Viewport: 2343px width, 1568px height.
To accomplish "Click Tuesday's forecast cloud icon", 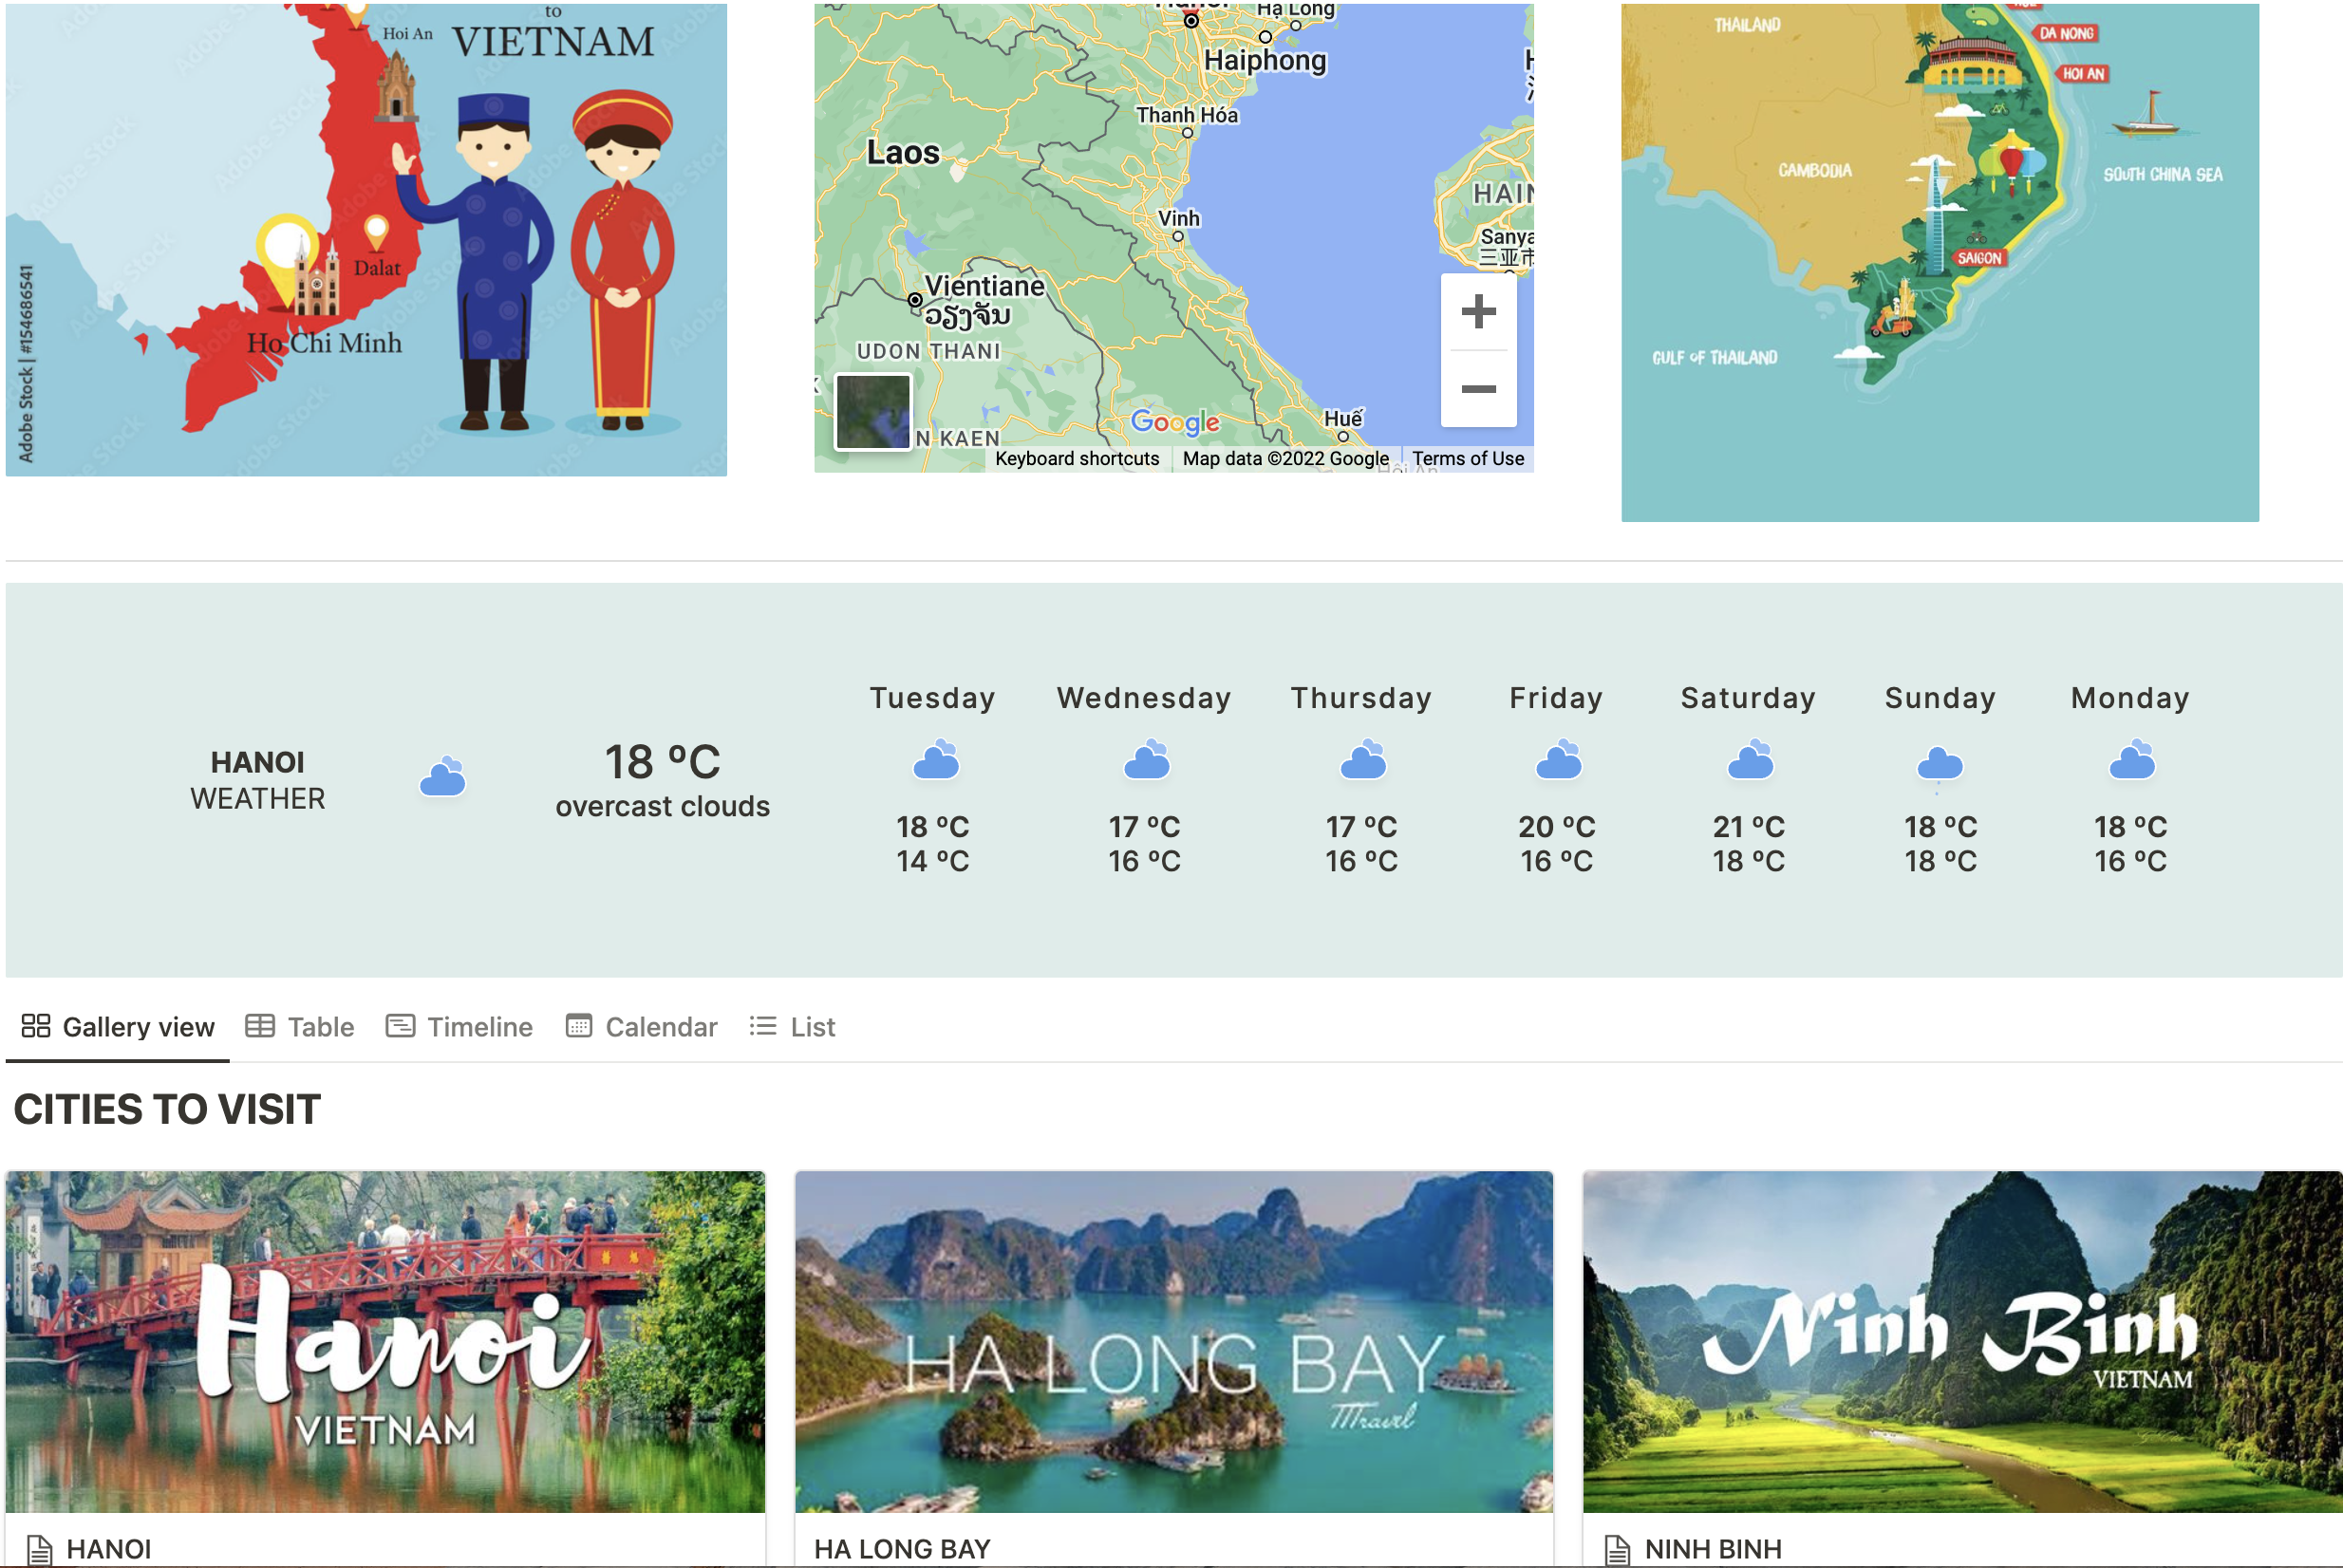I will pyautogui.click(x=936, y=762).
